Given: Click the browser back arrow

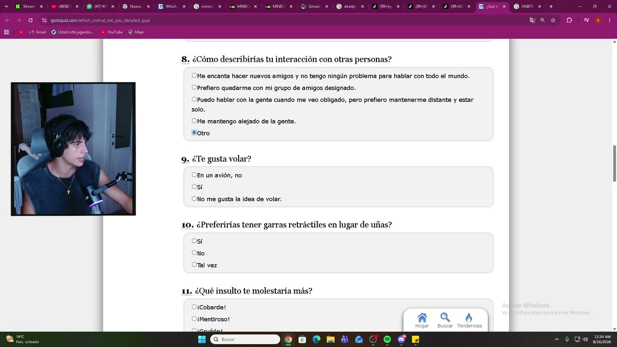Looking at the screenshot, I should [x=7, y=20].
